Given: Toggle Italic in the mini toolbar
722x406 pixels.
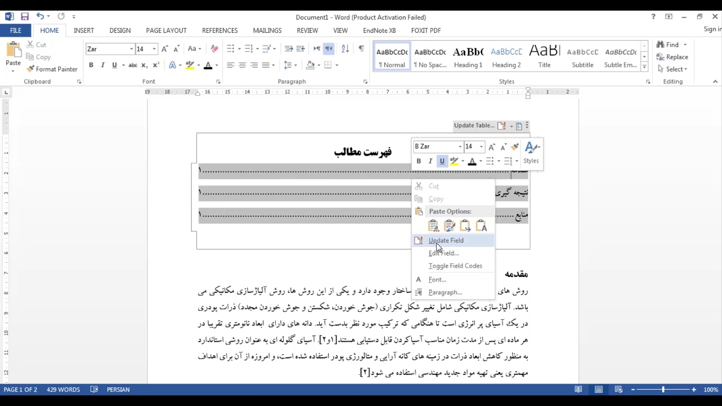Looking at the screenshot, I should pos(430,161).
